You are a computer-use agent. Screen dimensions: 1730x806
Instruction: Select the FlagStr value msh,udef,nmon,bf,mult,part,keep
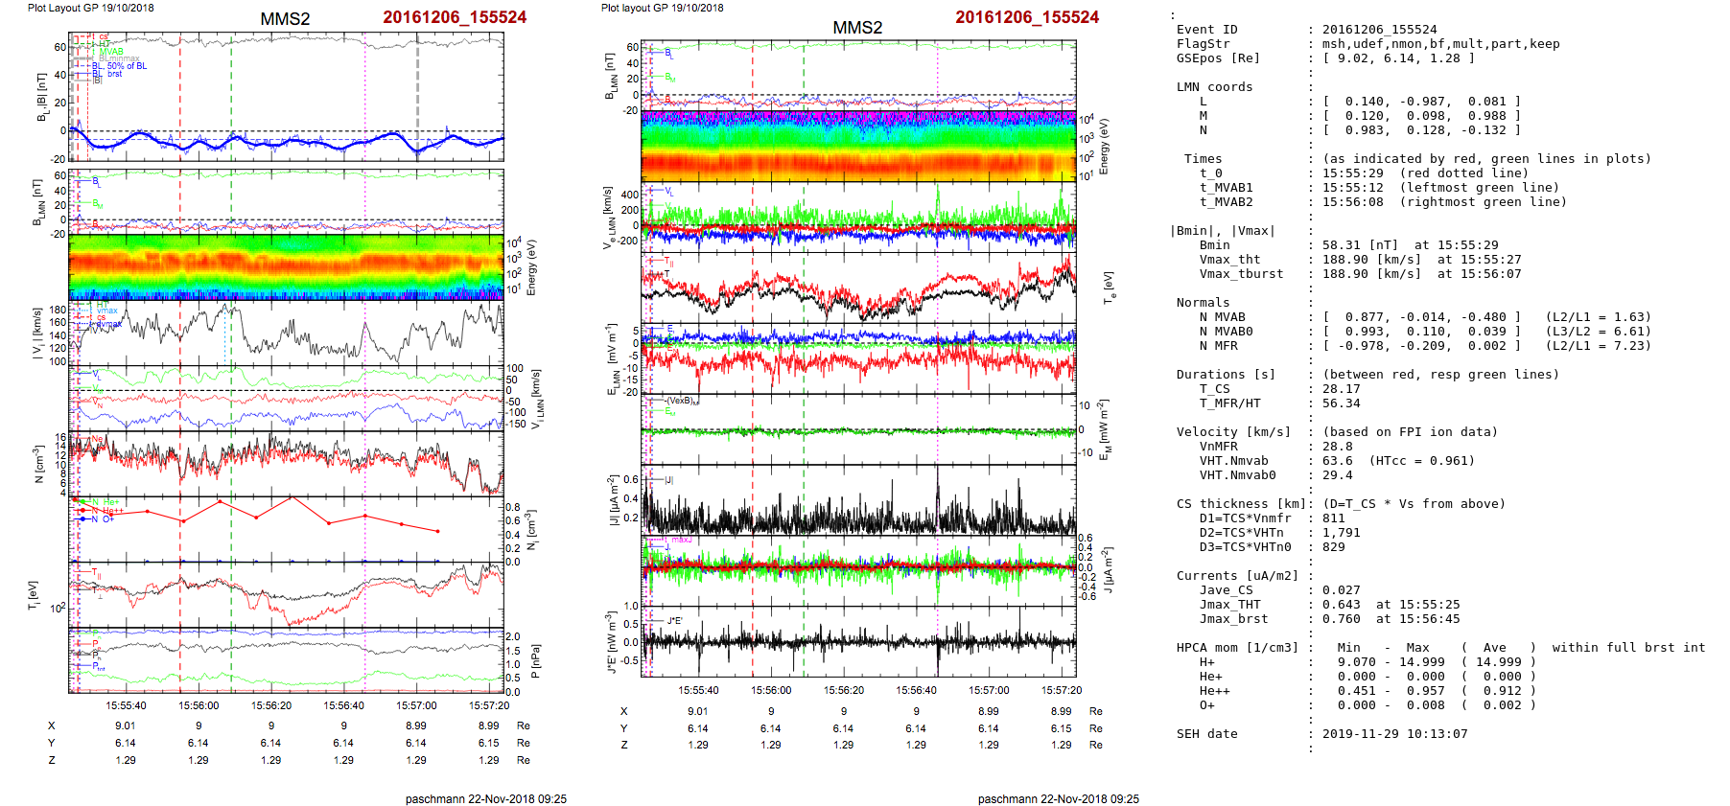pyautogui.click(x=1440, y=44)
